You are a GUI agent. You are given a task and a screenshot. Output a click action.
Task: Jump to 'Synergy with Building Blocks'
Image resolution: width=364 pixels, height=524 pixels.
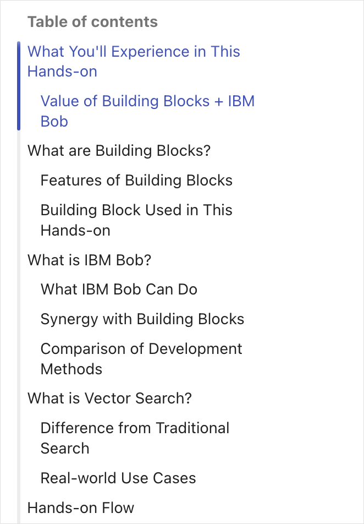[x=142, y=319]
